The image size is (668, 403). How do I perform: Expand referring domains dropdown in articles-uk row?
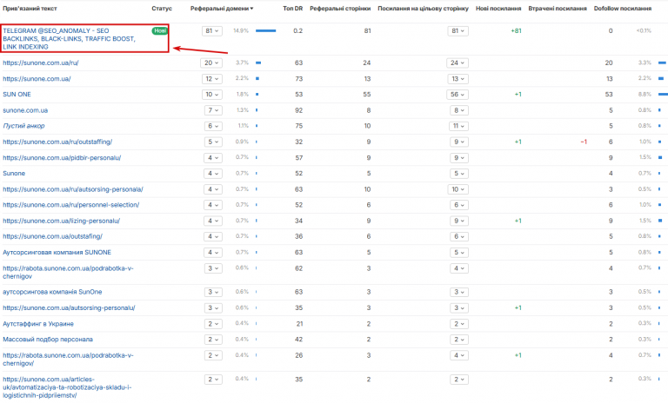[213, 380]
